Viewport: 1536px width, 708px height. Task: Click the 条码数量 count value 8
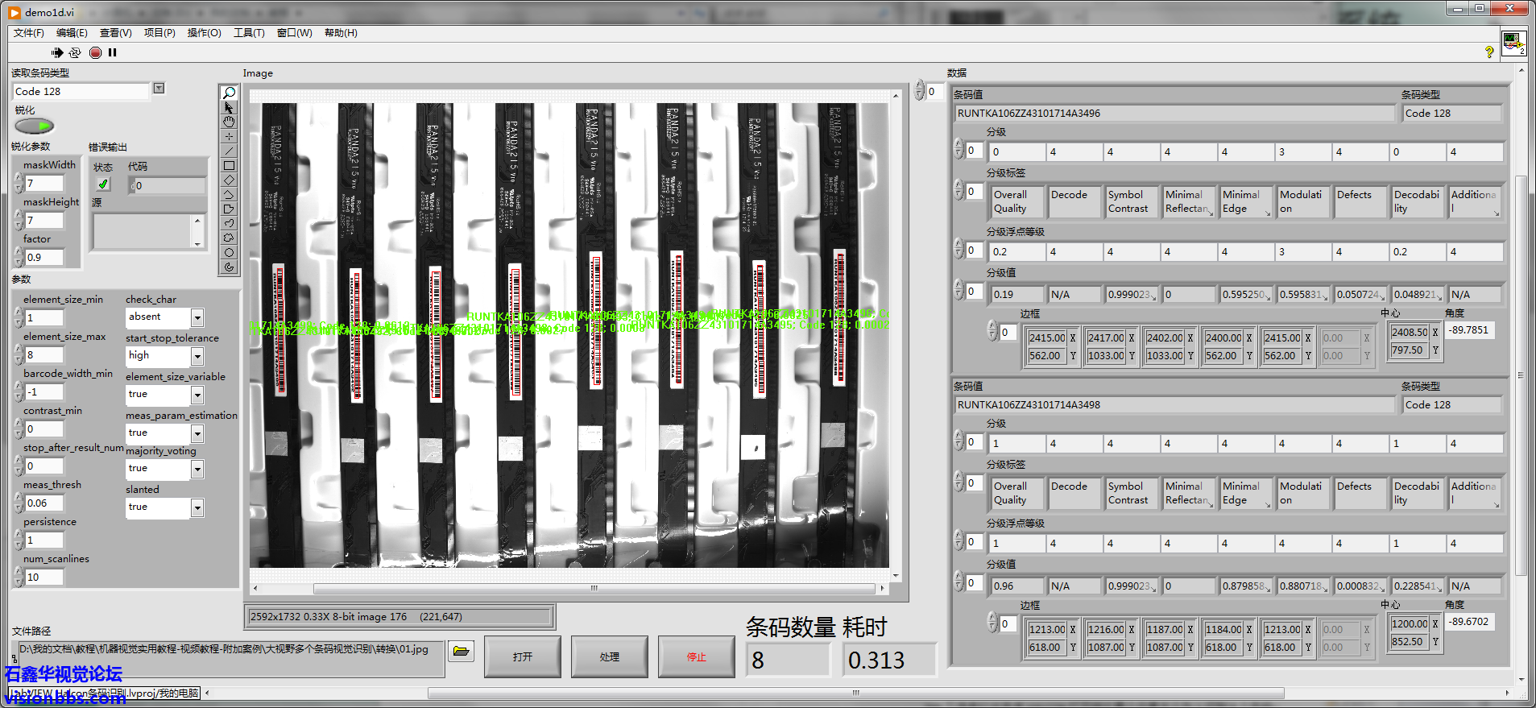point(788,660)
